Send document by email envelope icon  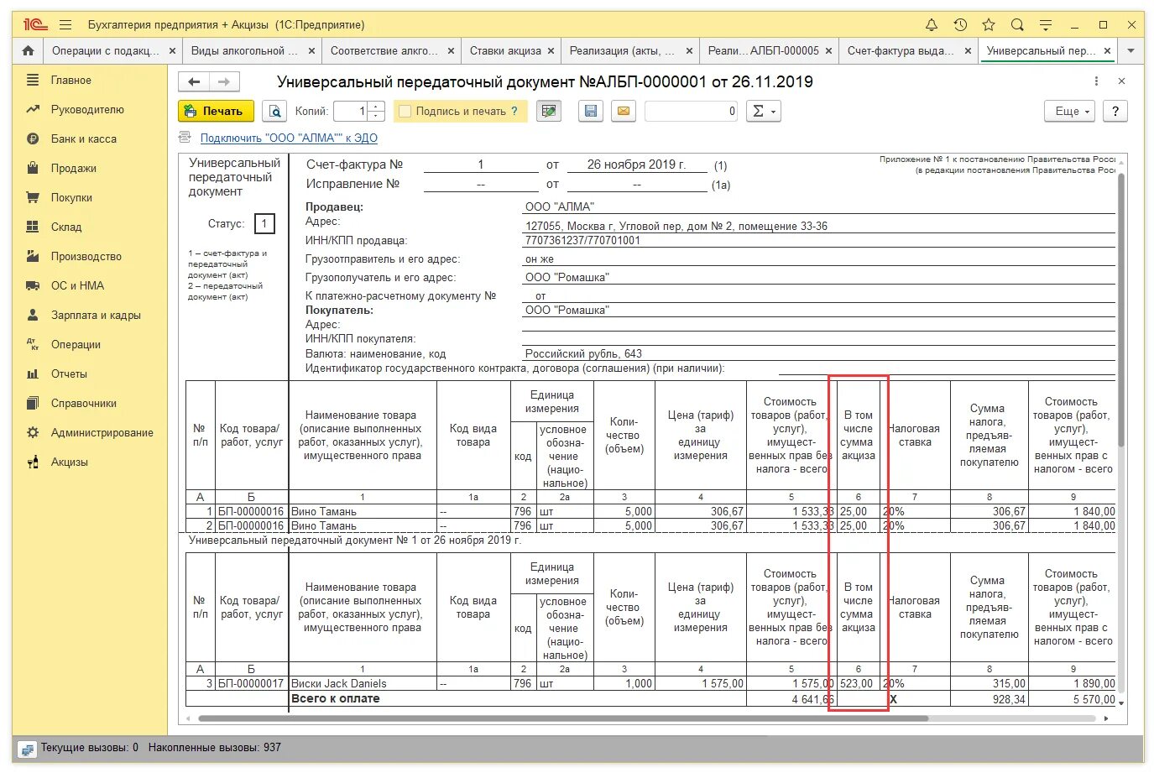(623, 111)
